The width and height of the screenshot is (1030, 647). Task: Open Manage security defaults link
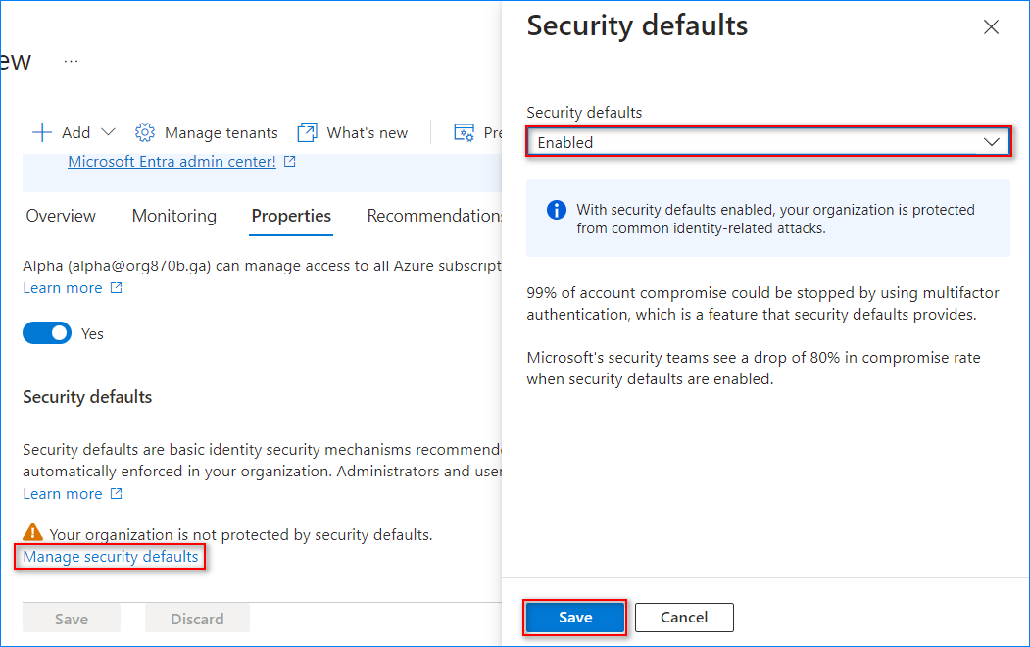[x=111, y=557]
